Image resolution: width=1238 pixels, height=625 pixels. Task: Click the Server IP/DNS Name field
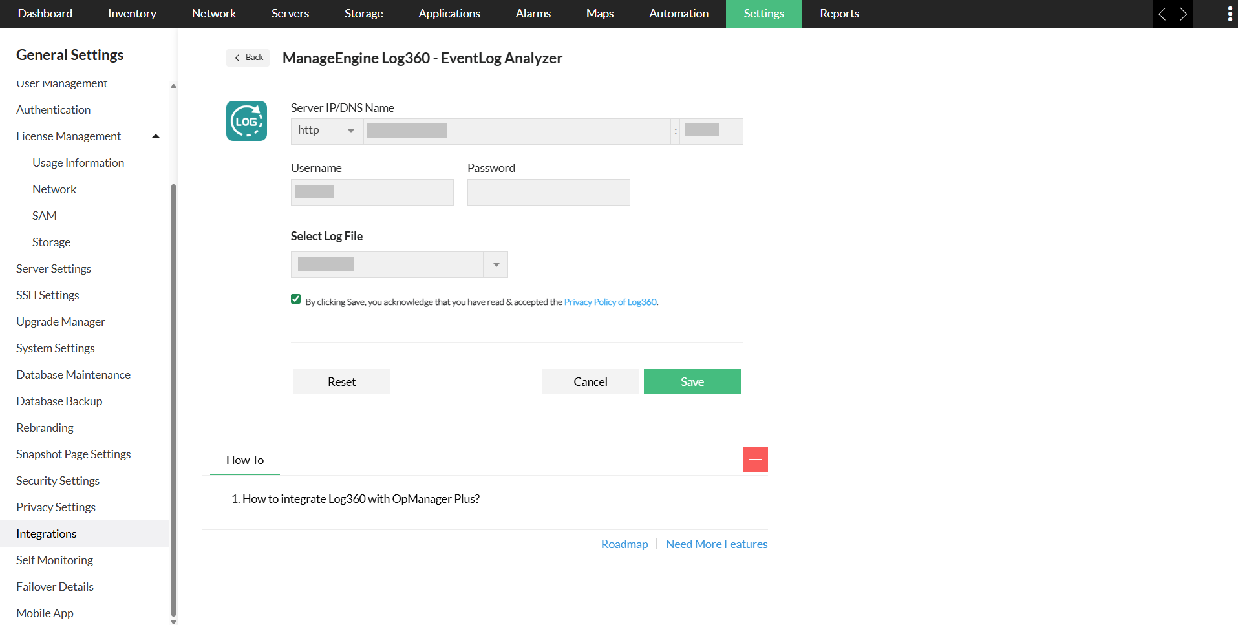[x=517, y=131]
